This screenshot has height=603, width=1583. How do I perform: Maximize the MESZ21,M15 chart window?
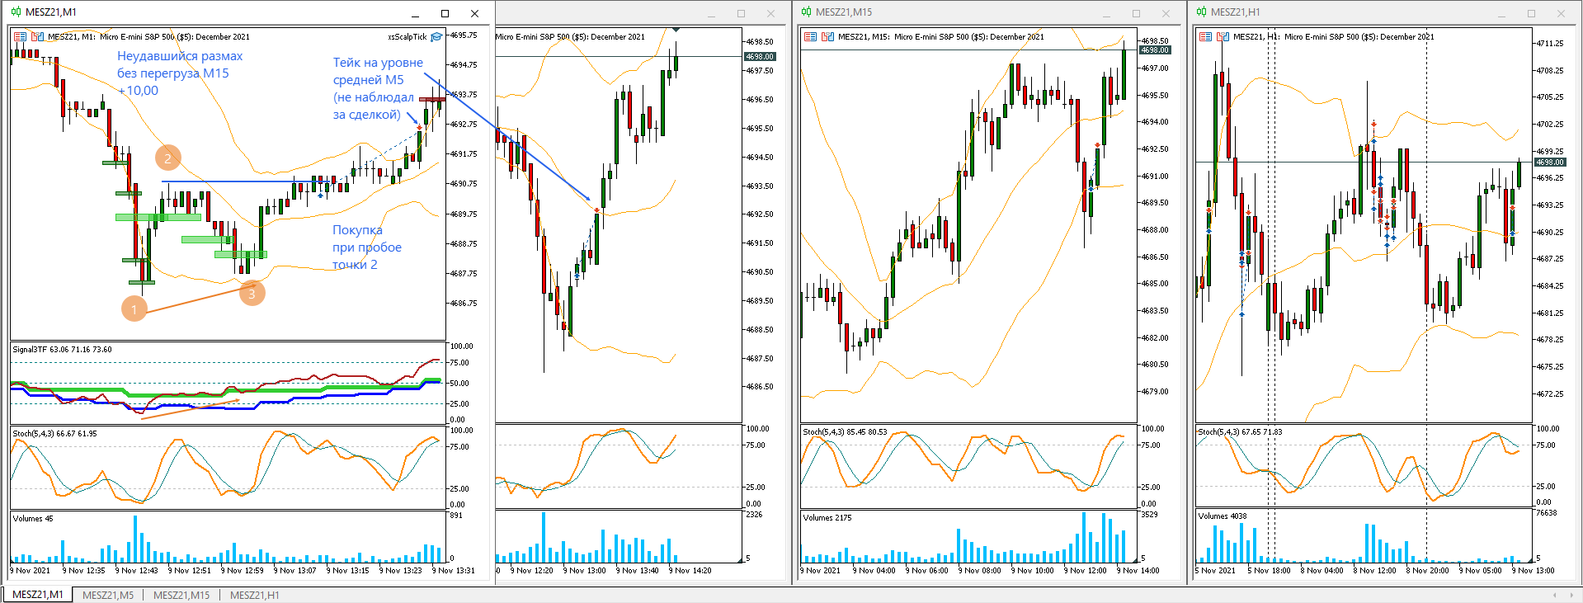1136,13
